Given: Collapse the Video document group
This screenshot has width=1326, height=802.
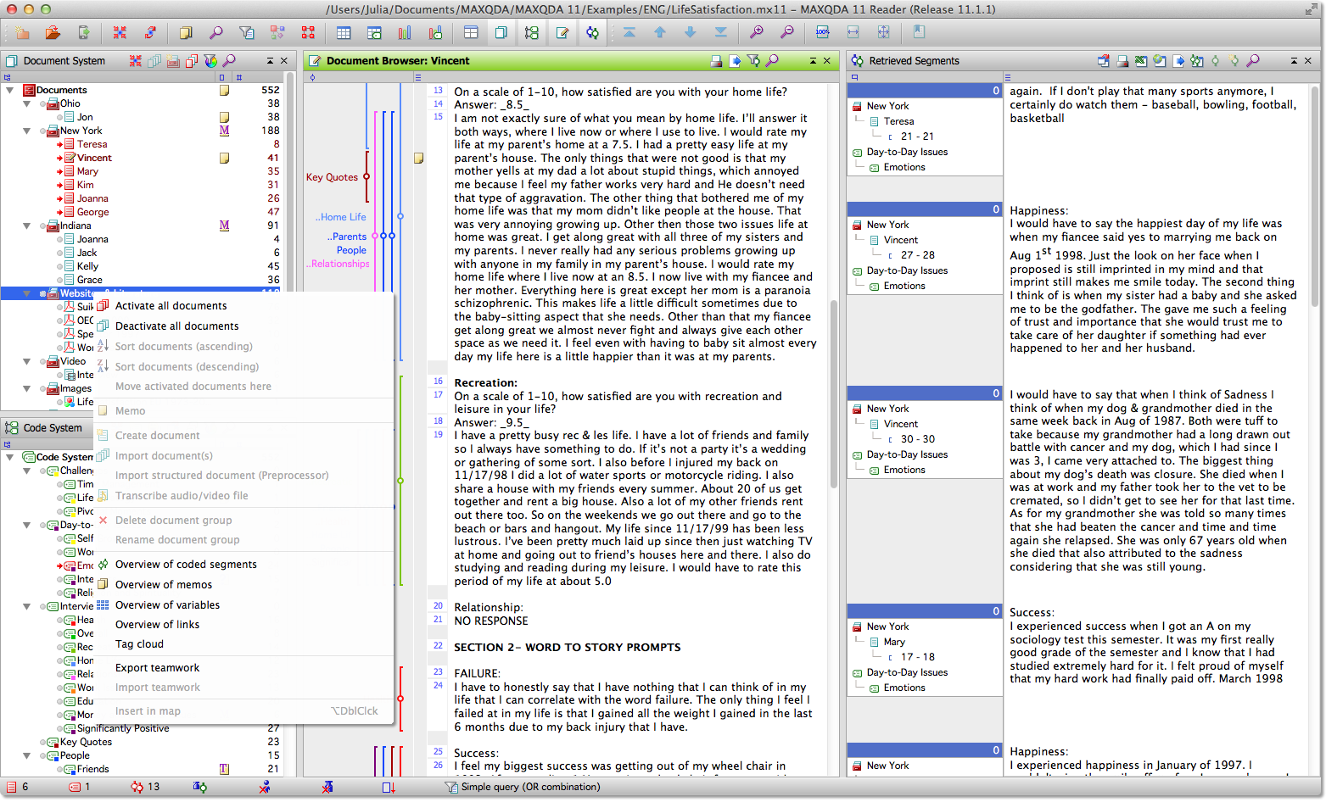Looking at the screenshot, I should (x=27, y=361).
